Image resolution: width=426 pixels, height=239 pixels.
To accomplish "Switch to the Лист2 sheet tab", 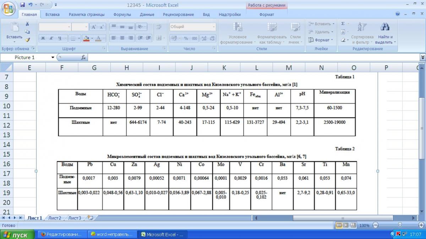I will click(x=55, y=218).
